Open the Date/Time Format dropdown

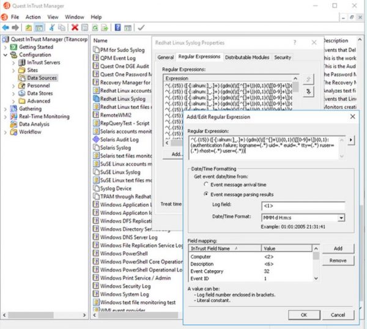click(x=341, y=217)
